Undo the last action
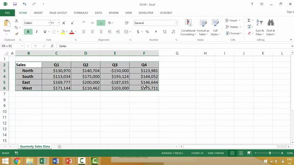 coord(24,4)
